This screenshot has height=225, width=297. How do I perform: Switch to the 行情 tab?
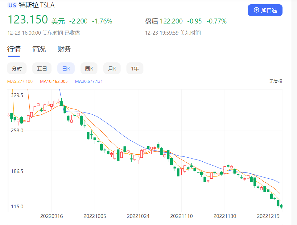pos(14,49)
